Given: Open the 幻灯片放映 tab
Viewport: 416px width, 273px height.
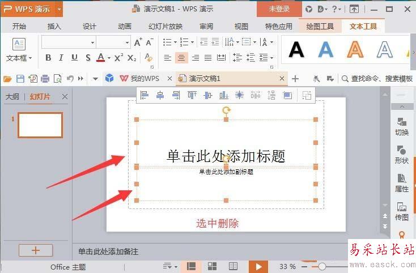Looking at the screenshot, I should pyautogui.click(x=165, y=27).
